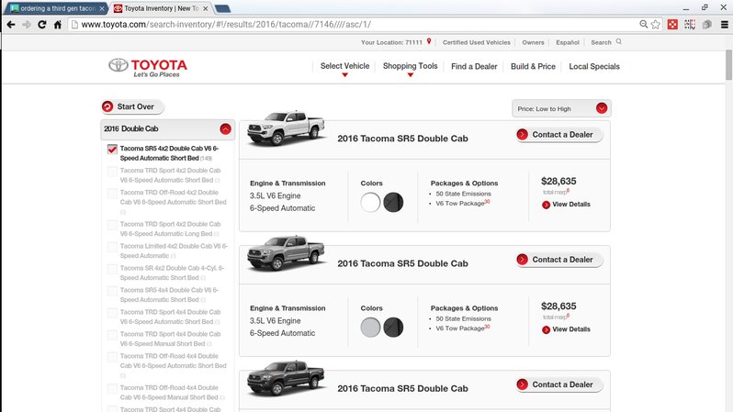The height and width of the screenshot is (412, 733).
Task: Bookmark this page with the star icon
Action: pos(656,24)
